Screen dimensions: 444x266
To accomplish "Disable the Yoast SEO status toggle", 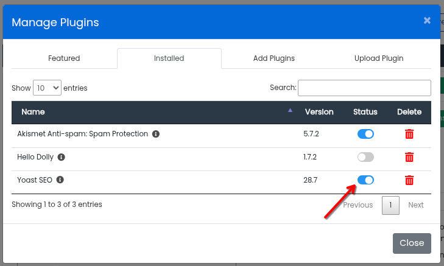I will 365,180.
